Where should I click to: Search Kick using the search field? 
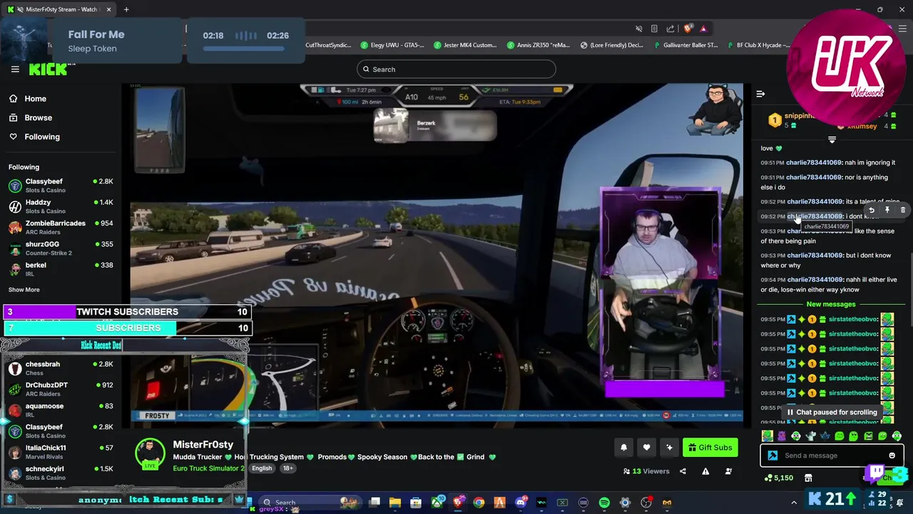click(456, 69)
